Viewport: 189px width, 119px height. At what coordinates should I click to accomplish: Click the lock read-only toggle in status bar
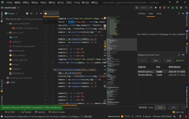point(174,116)
